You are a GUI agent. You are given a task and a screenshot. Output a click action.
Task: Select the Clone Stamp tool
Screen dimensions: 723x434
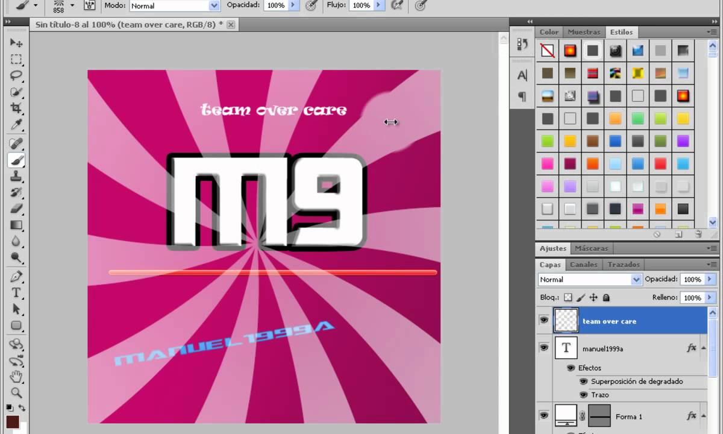[16, 176]
